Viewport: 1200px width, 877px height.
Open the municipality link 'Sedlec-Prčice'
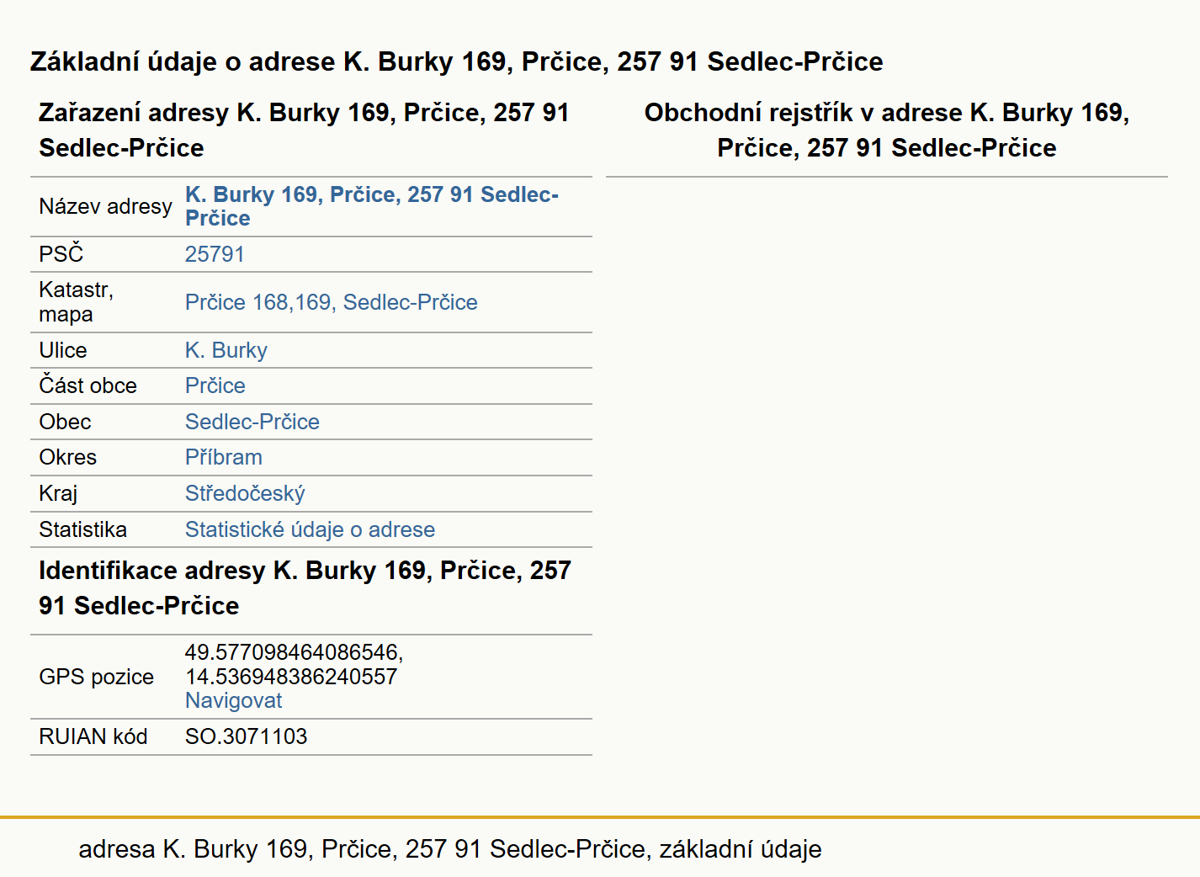(x=252, y=422)
